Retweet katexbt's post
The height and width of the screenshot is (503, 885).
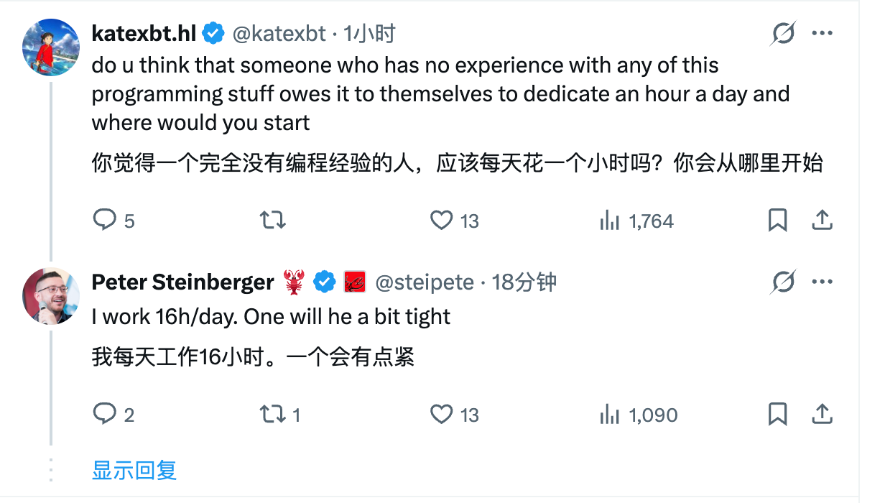click(x=272, y=220)
